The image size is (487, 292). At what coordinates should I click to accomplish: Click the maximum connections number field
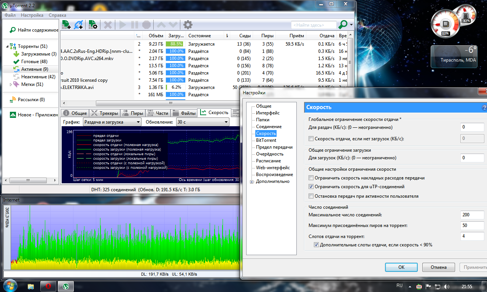tap(472, 215)
